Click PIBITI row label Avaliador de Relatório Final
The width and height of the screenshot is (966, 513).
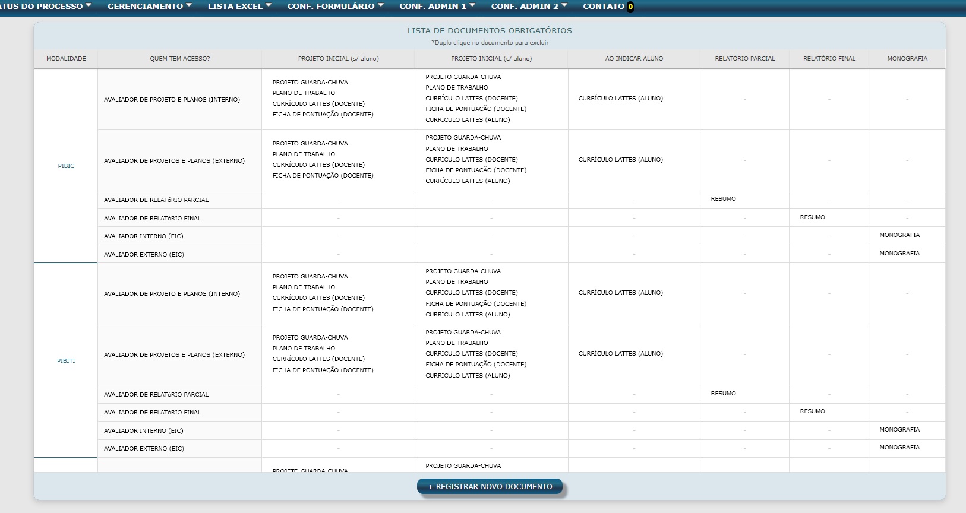(153, 413)
